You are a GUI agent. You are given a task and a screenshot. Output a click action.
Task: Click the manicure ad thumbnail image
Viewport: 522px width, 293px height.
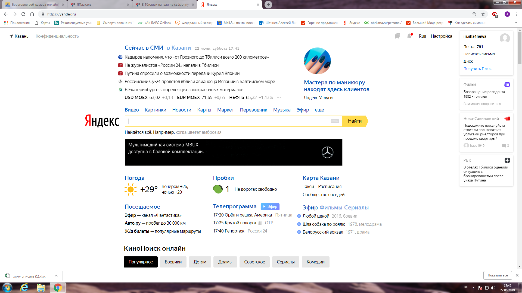click(x=317, y=61)
